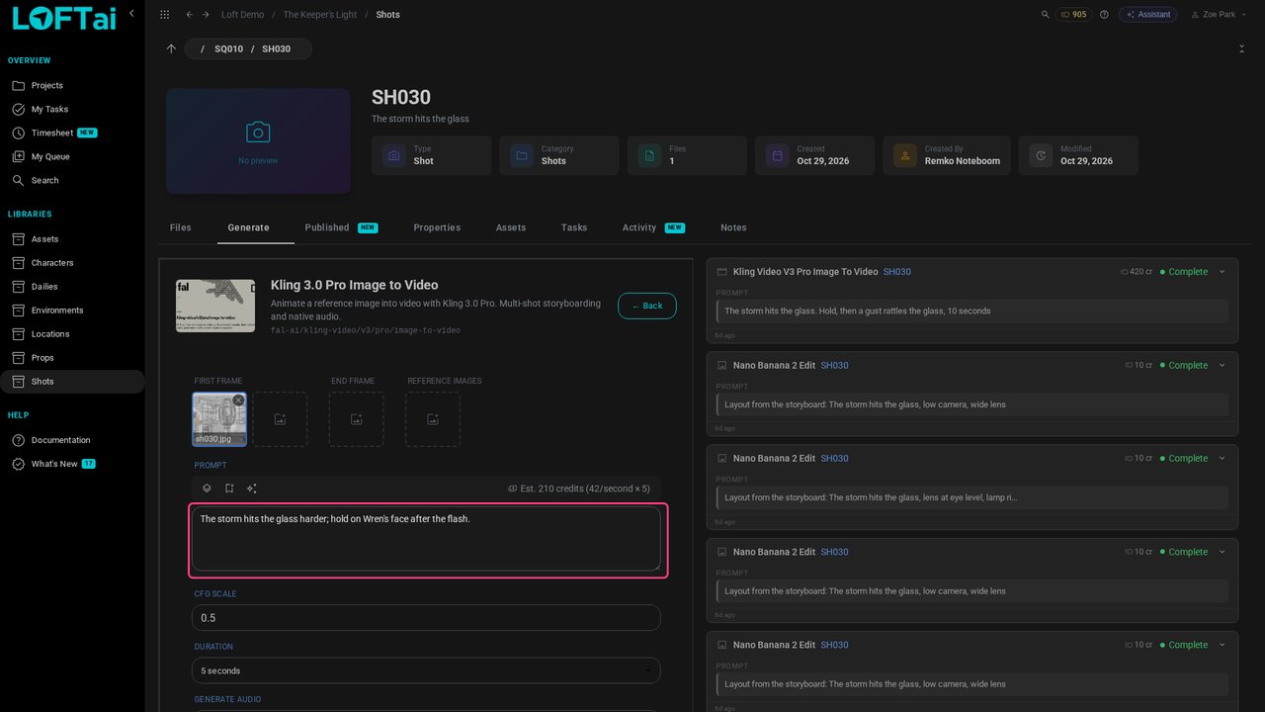Add an end frame image
This screenshot has width=1265, height=712.
point(356,419)
